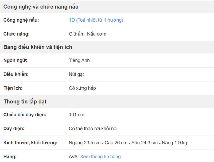Open the 1D (Toả nhiệt từ 1 hướng) link
214x162 pixels.
point(96,20)
